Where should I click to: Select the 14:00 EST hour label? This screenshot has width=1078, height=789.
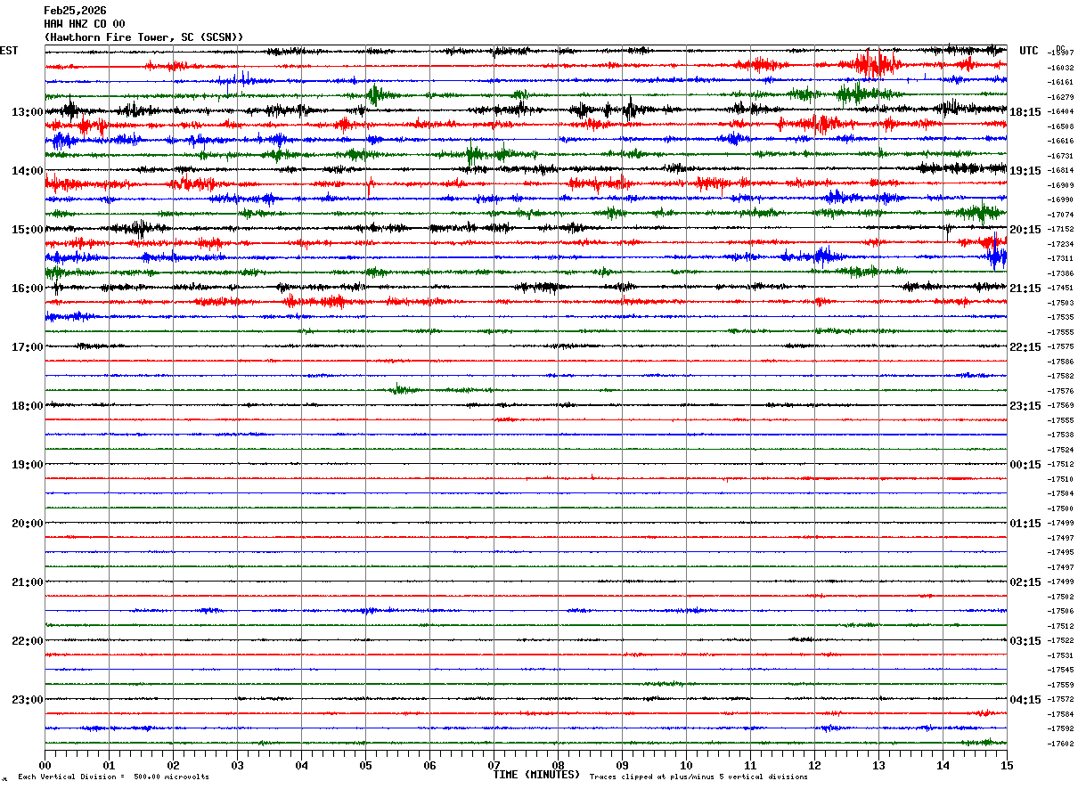click(28, 171)
